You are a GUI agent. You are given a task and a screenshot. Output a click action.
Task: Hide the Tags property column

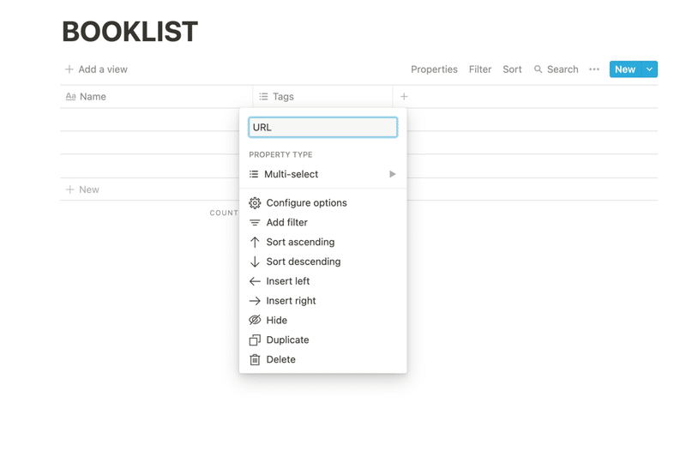276,321
